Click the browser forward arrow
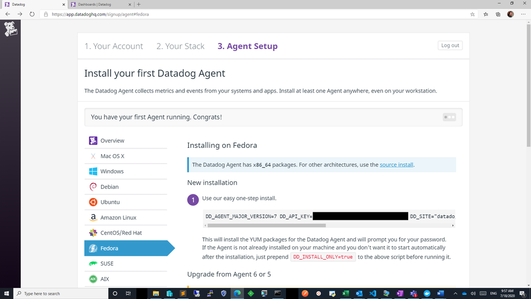Image resolution: width=531 pixels, height=299 pixels. point(20,14)
